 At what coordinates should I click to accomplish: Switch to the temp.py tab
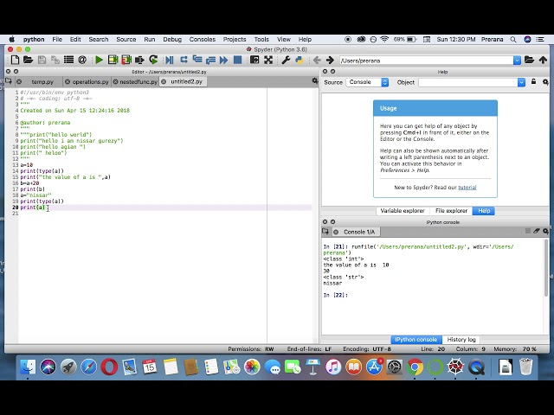(x=42, y=82)
